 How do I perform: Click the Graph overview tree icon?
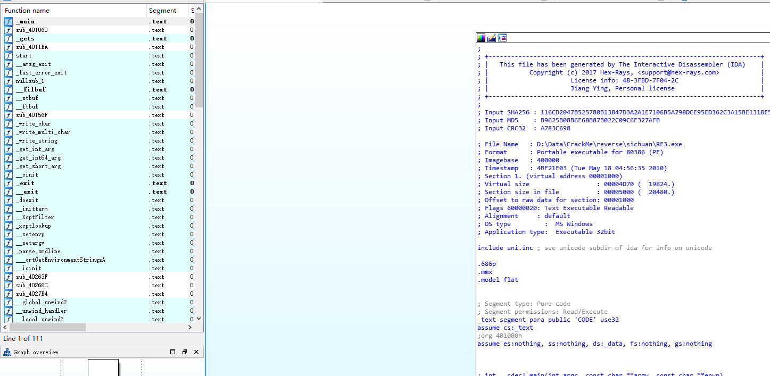tap(7, 352)
